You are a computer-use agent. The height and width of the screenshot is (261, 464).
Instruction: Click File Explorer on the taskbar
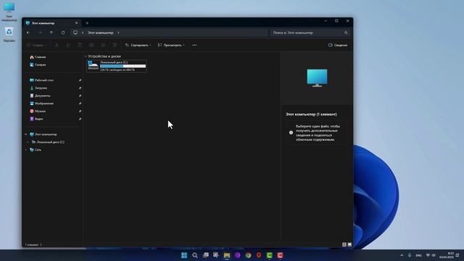pyautogui.click(x=227, y=255)
